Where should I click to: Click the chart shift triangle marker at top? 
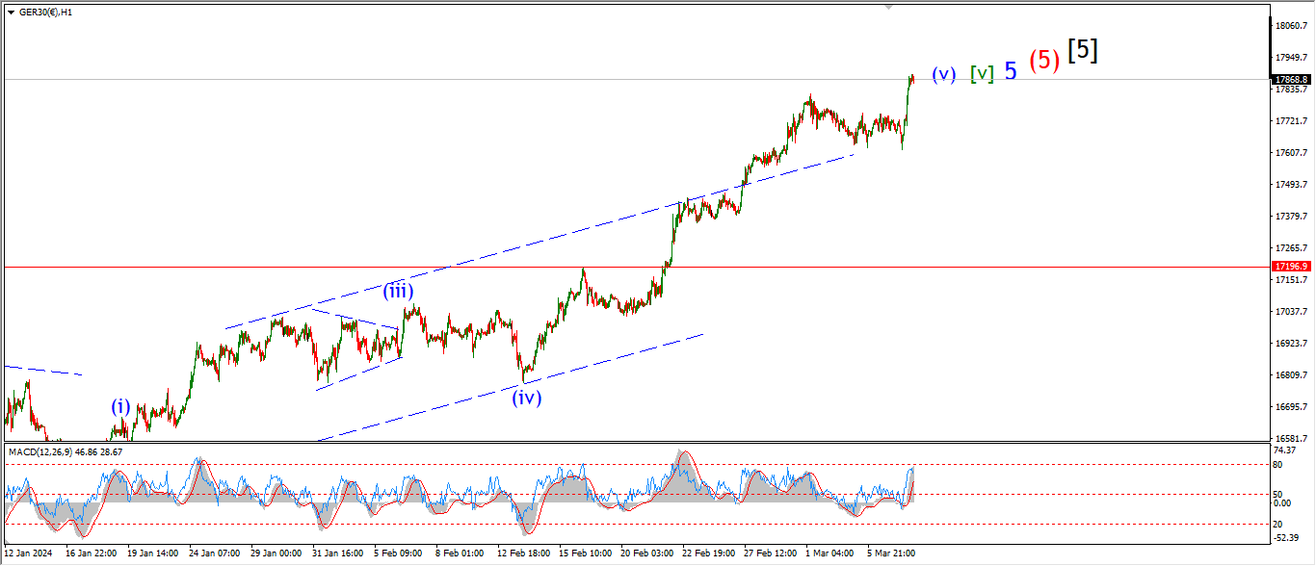889,6
